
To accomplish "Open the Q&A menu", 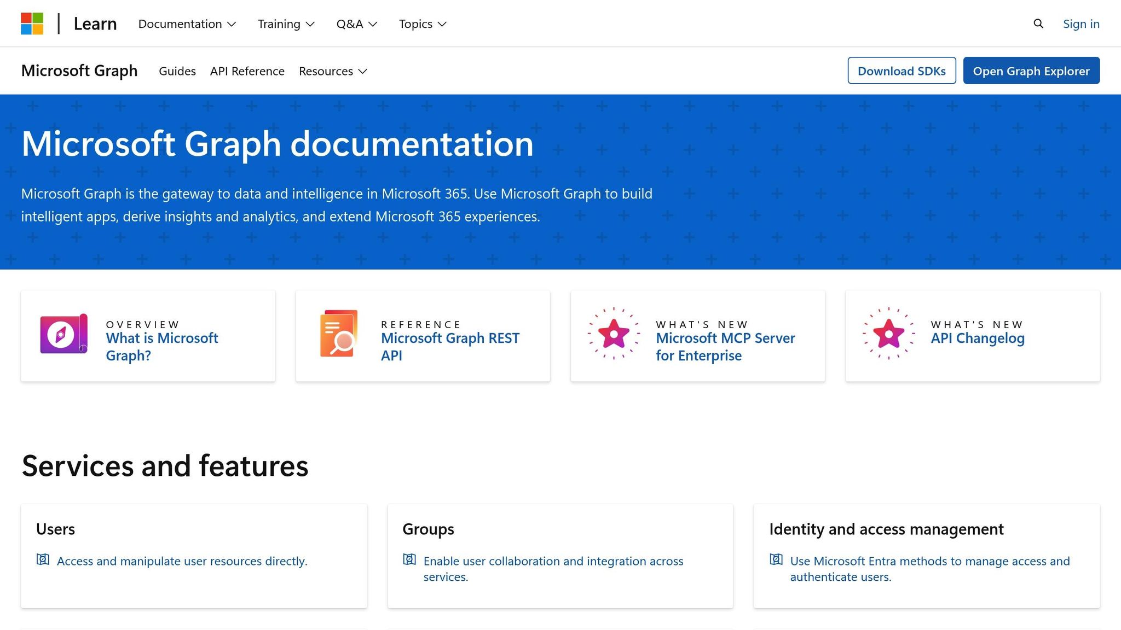I will click(356, 24).
